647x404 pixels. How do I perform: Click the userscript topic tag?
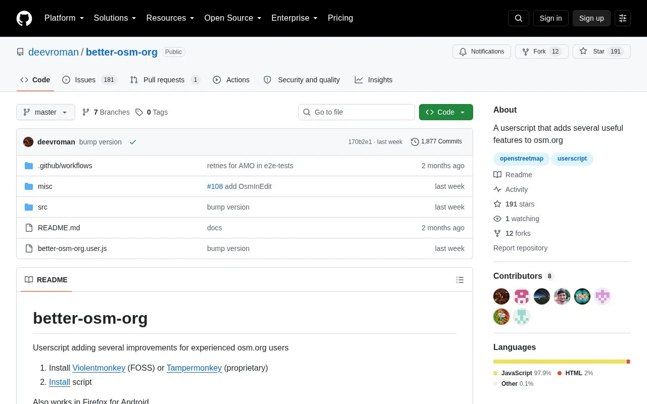pyautogui.click(x=572, y=159)
